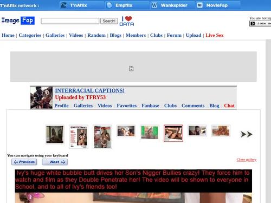
Task: Click the Upload navigation link
Action: point(193,35)
